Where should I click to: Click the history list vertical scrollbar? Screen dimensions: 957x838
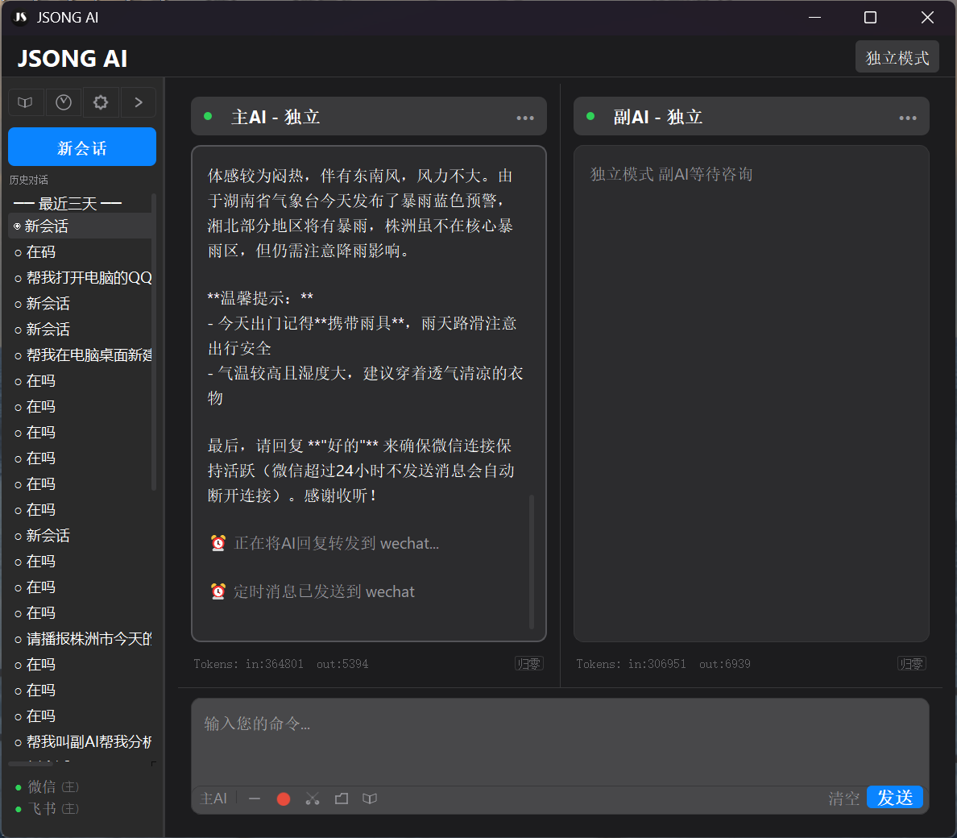pyautogui.click(x=154, y=342)
